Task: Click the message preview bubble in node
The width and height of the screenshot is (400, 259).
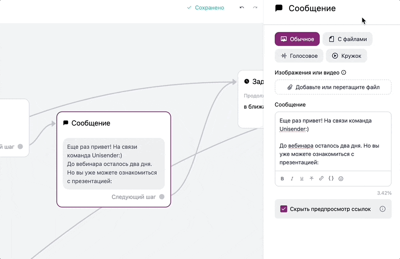Action: pos(114,164)
